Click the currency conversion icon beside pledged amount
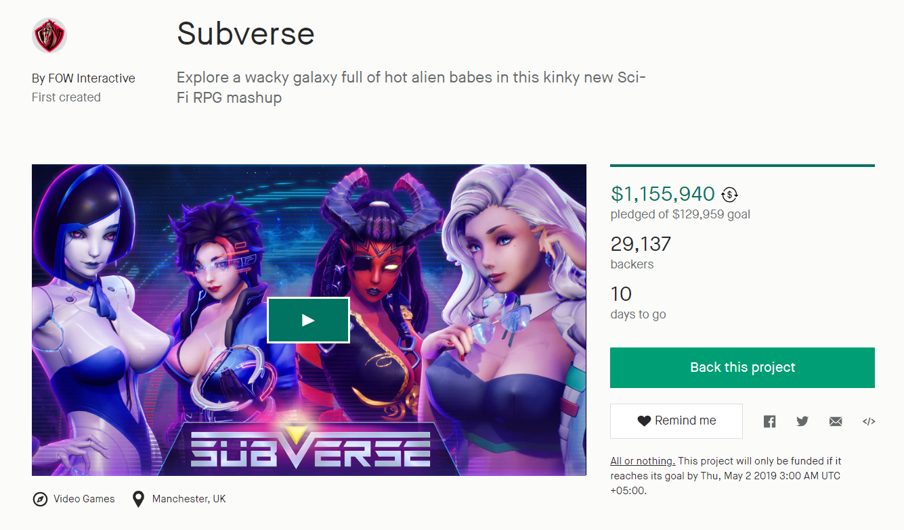Screen dimensions: 904x530 (729, 195)
